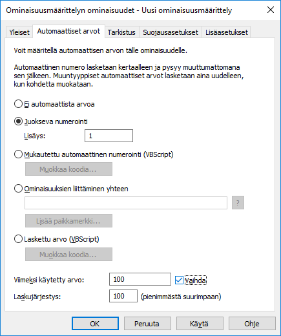The image size is (281, 336).
Task: Click into the Lisäys input field
Action: click(x=109, y=136)
